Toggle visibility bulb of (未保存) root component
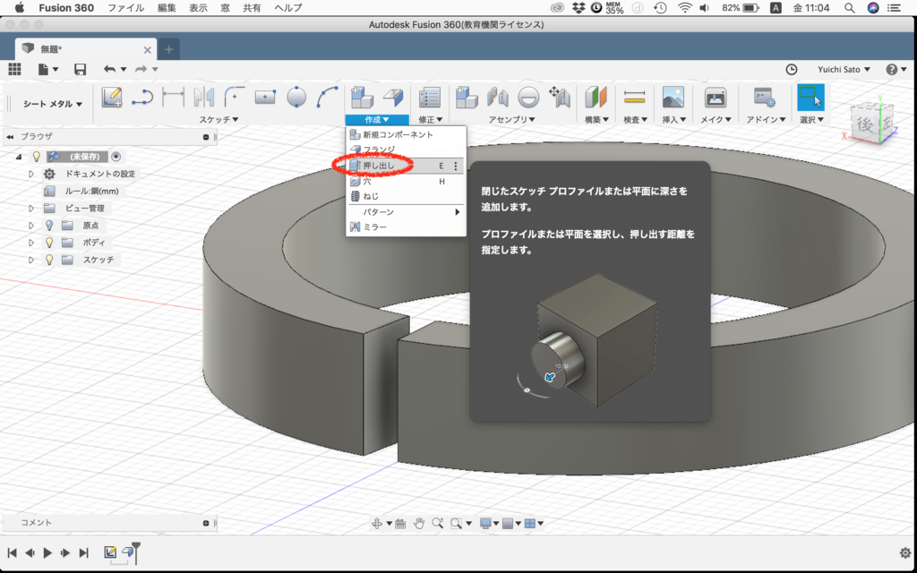The height and width of the screenshot is (573, 917). click(x=37, y=157)
